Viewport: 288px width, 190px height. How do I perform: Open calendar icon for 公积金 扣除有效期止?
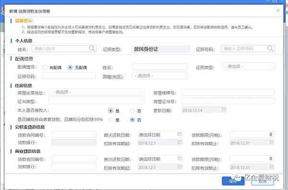[x=272, y=142]
